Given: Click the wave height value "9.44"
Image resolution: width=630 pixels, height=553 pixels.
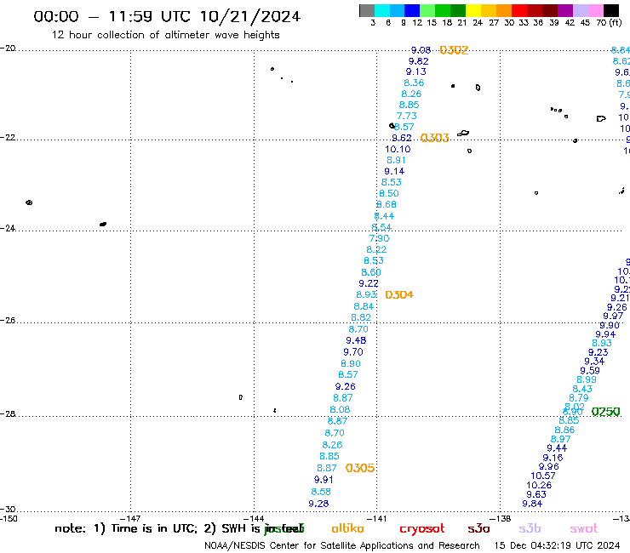Looking at the screenshot, I should [x=557, y=448].
